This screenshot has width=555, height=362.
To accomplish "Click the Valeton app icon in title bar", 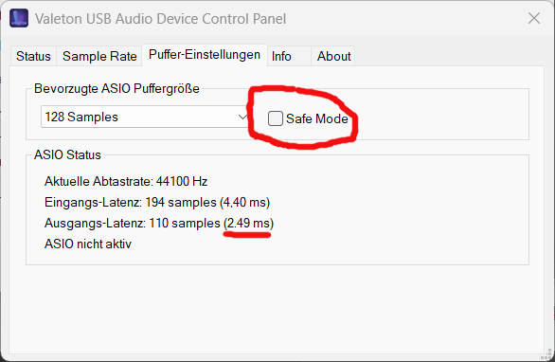I will [x=19, y=18].
